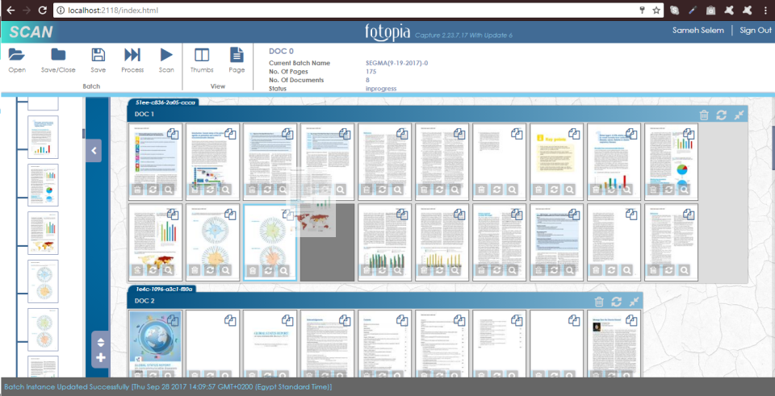Delete the Key points page
775x396 pixels.
(539, 190)
